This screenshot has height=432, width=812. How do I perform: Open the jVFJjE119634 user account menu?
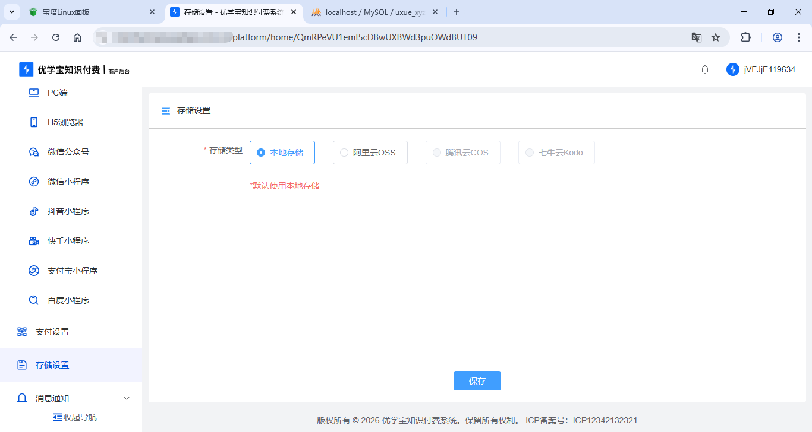click(761, 69)
